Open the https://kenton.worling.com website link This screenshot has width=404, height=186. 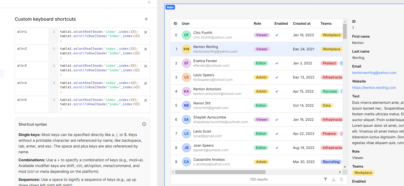[374, 88]
